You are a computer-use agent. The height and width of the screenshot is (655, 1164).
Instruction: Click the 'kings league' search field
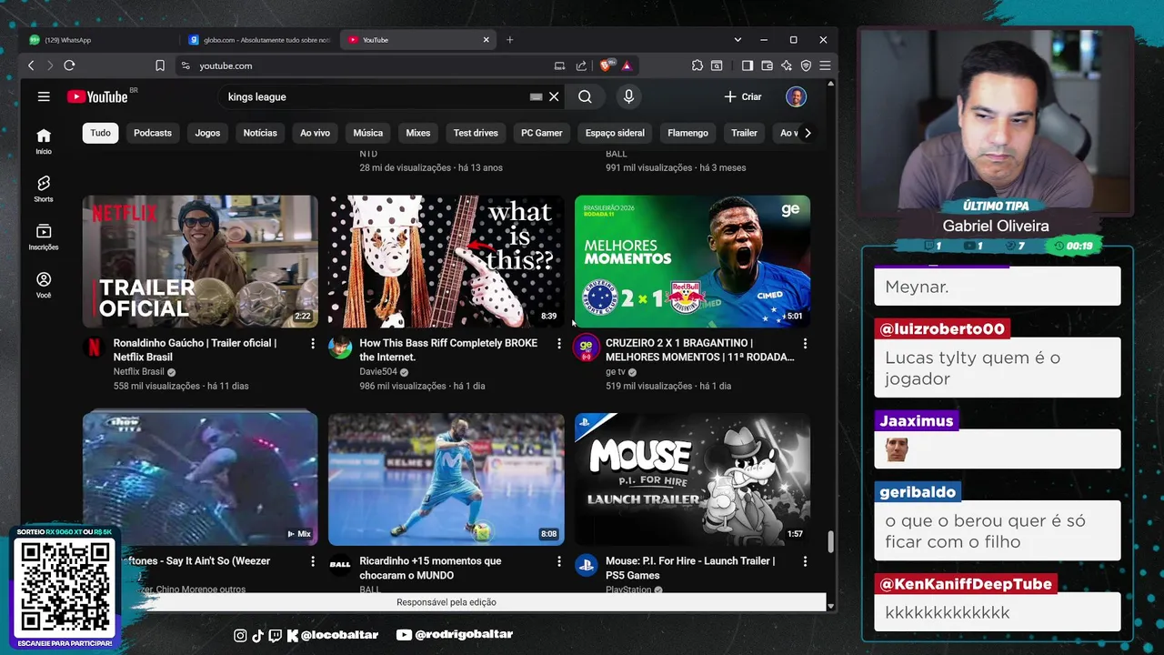pyautogui.click(x=373, y=96)
